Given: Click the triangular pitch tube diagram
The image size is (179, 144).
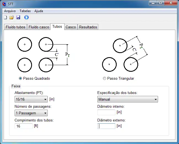Looking at the screenshot, I should [125, 54].
